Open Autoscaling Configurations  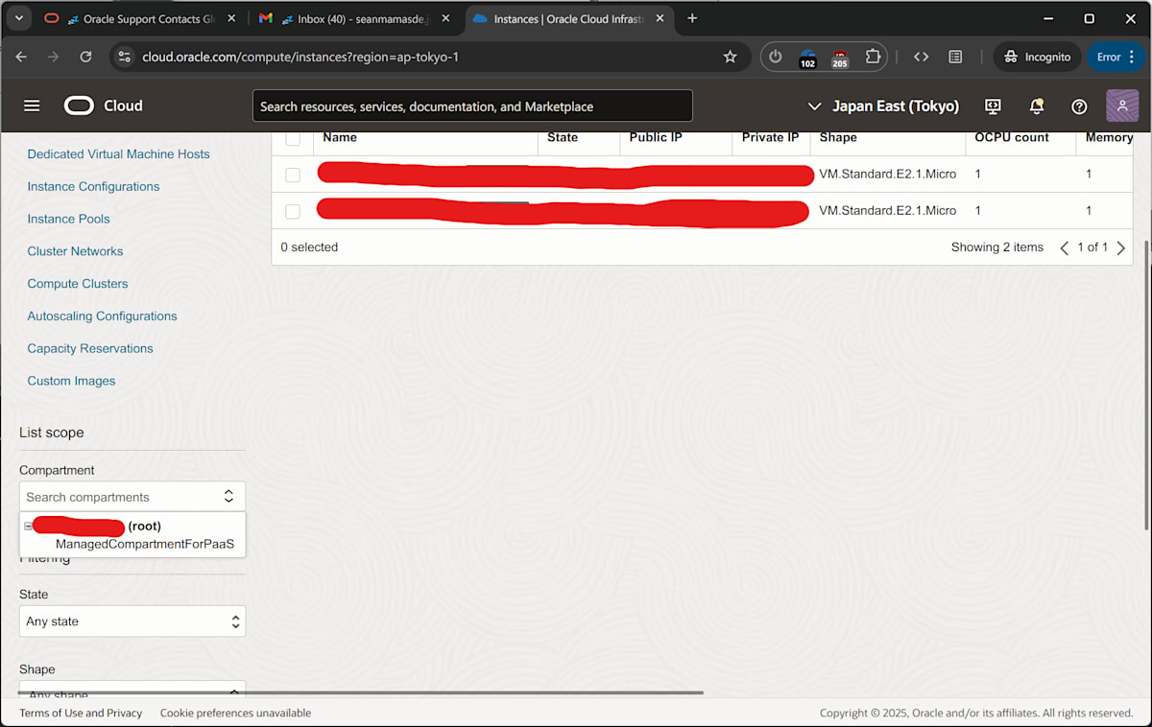102,317
